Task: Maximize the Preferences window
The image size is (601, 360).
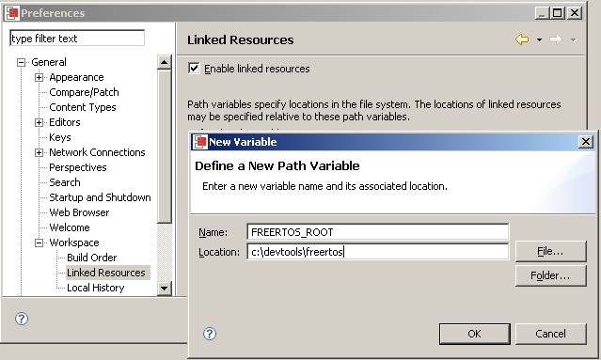Action: 558,13
